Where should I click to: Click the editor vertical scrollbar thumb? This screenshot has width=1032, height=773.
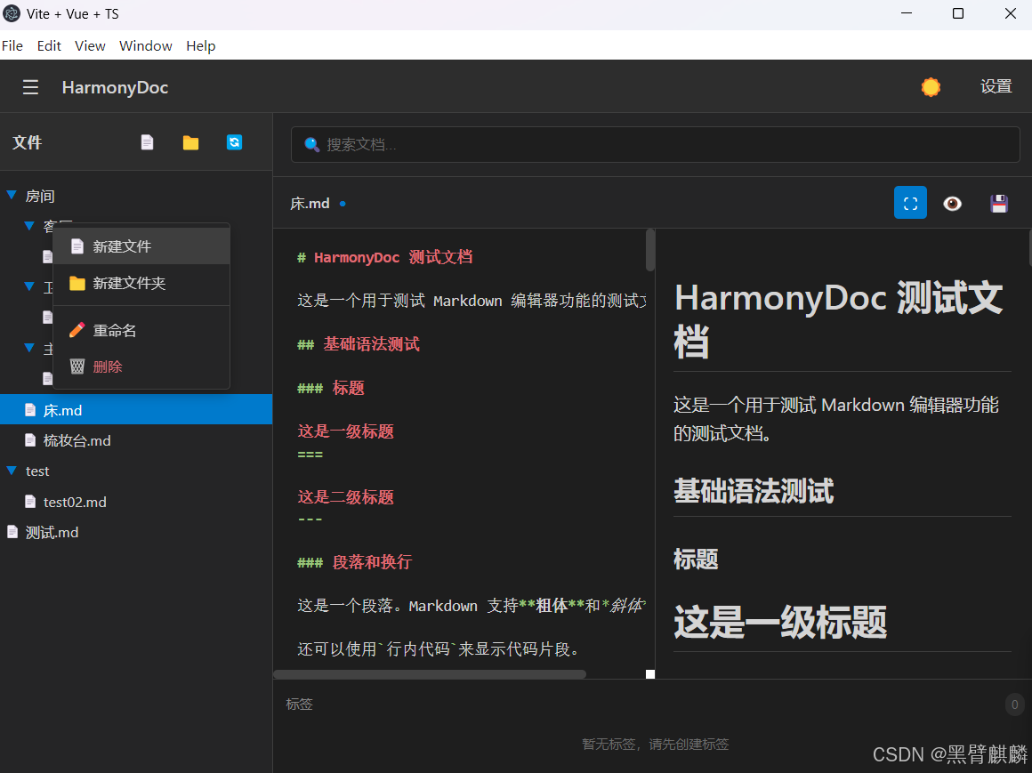(650, 250)
